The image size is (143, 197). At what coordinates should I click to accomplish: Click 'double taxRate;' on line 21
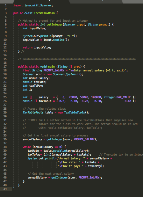click(35, 82)
